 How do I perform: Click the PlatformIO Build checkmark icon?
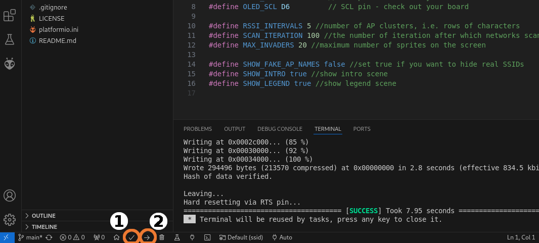[131, 237]
